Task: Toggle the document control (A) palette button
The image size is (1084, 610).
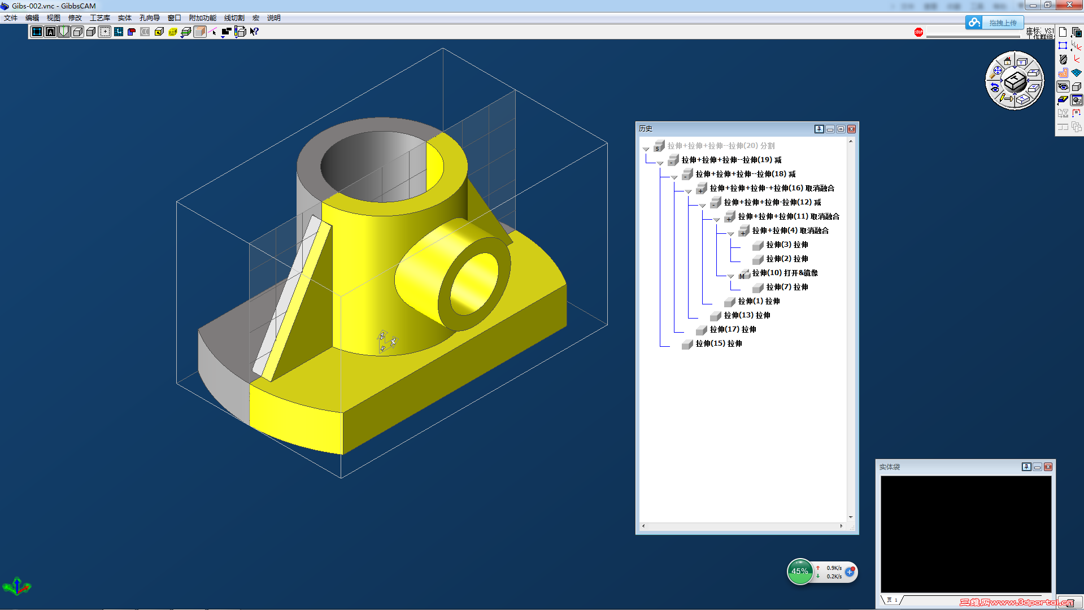Action: click(x=50, y=32)
